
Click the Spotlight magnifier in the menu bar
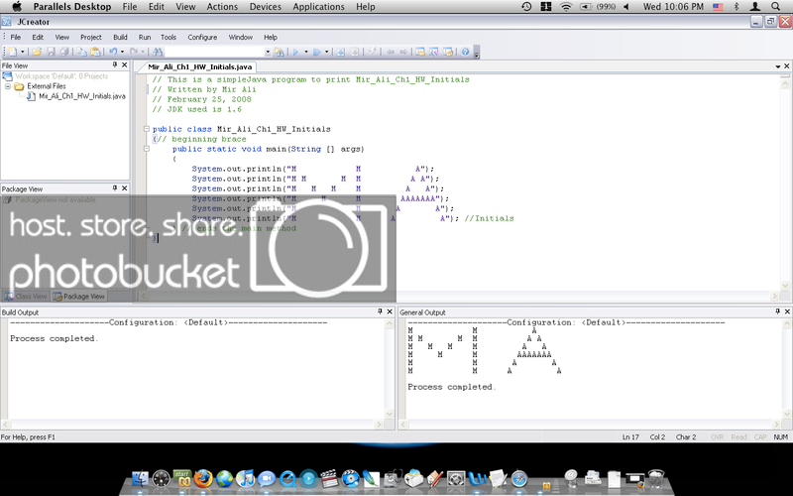pos(775,7)
